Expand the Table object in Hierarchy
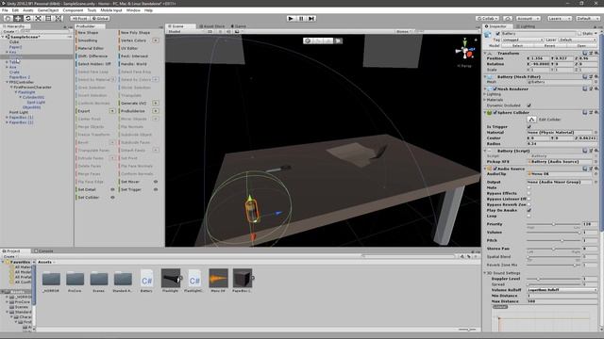 [x=7, y=62]
